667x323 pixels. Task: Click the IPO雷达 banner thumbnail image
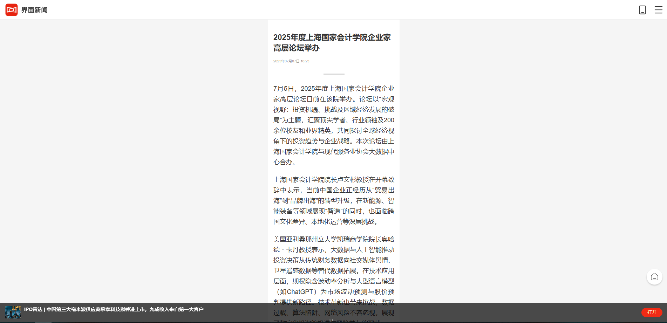[x=13, y=312]
